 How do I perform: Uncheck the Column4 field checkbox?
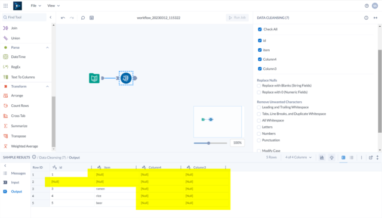(260, 60)
